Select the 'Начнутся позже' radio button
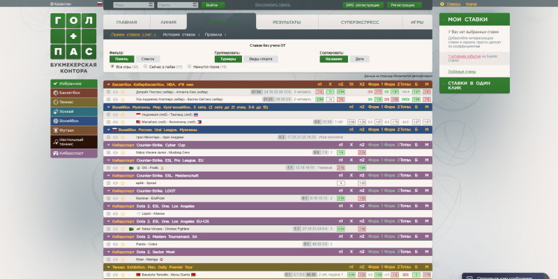558x279 pixels. (189, 66)
